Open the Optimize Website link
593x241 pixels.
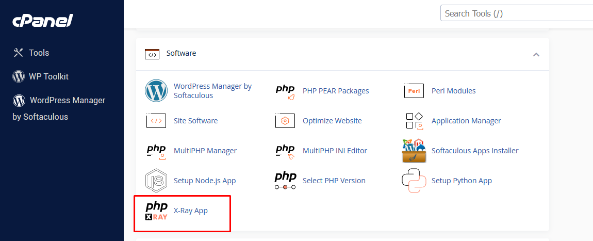coord(332,121)
